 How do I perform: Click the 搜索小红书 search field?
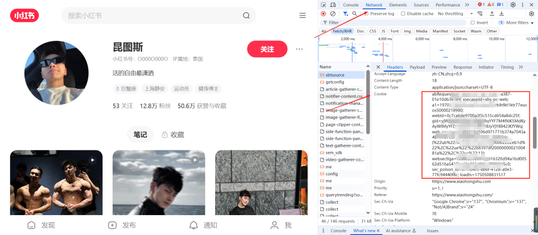(158, 15)
